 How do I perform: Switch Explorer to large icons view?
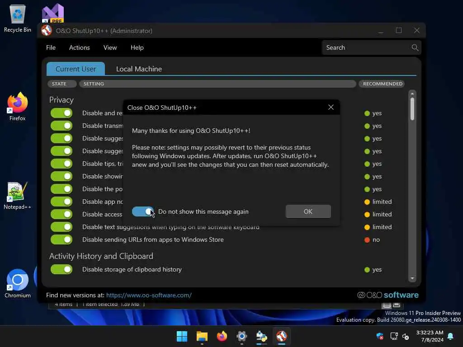pos(397,305)
